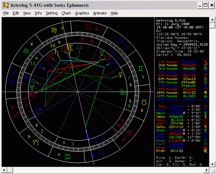Click the vertical scrollbar down arrow

coord(212,164)
